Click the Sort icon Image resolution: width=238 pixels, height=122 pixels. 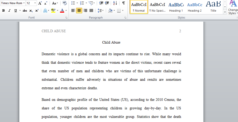pyautogui.click(x=115, y=3)
